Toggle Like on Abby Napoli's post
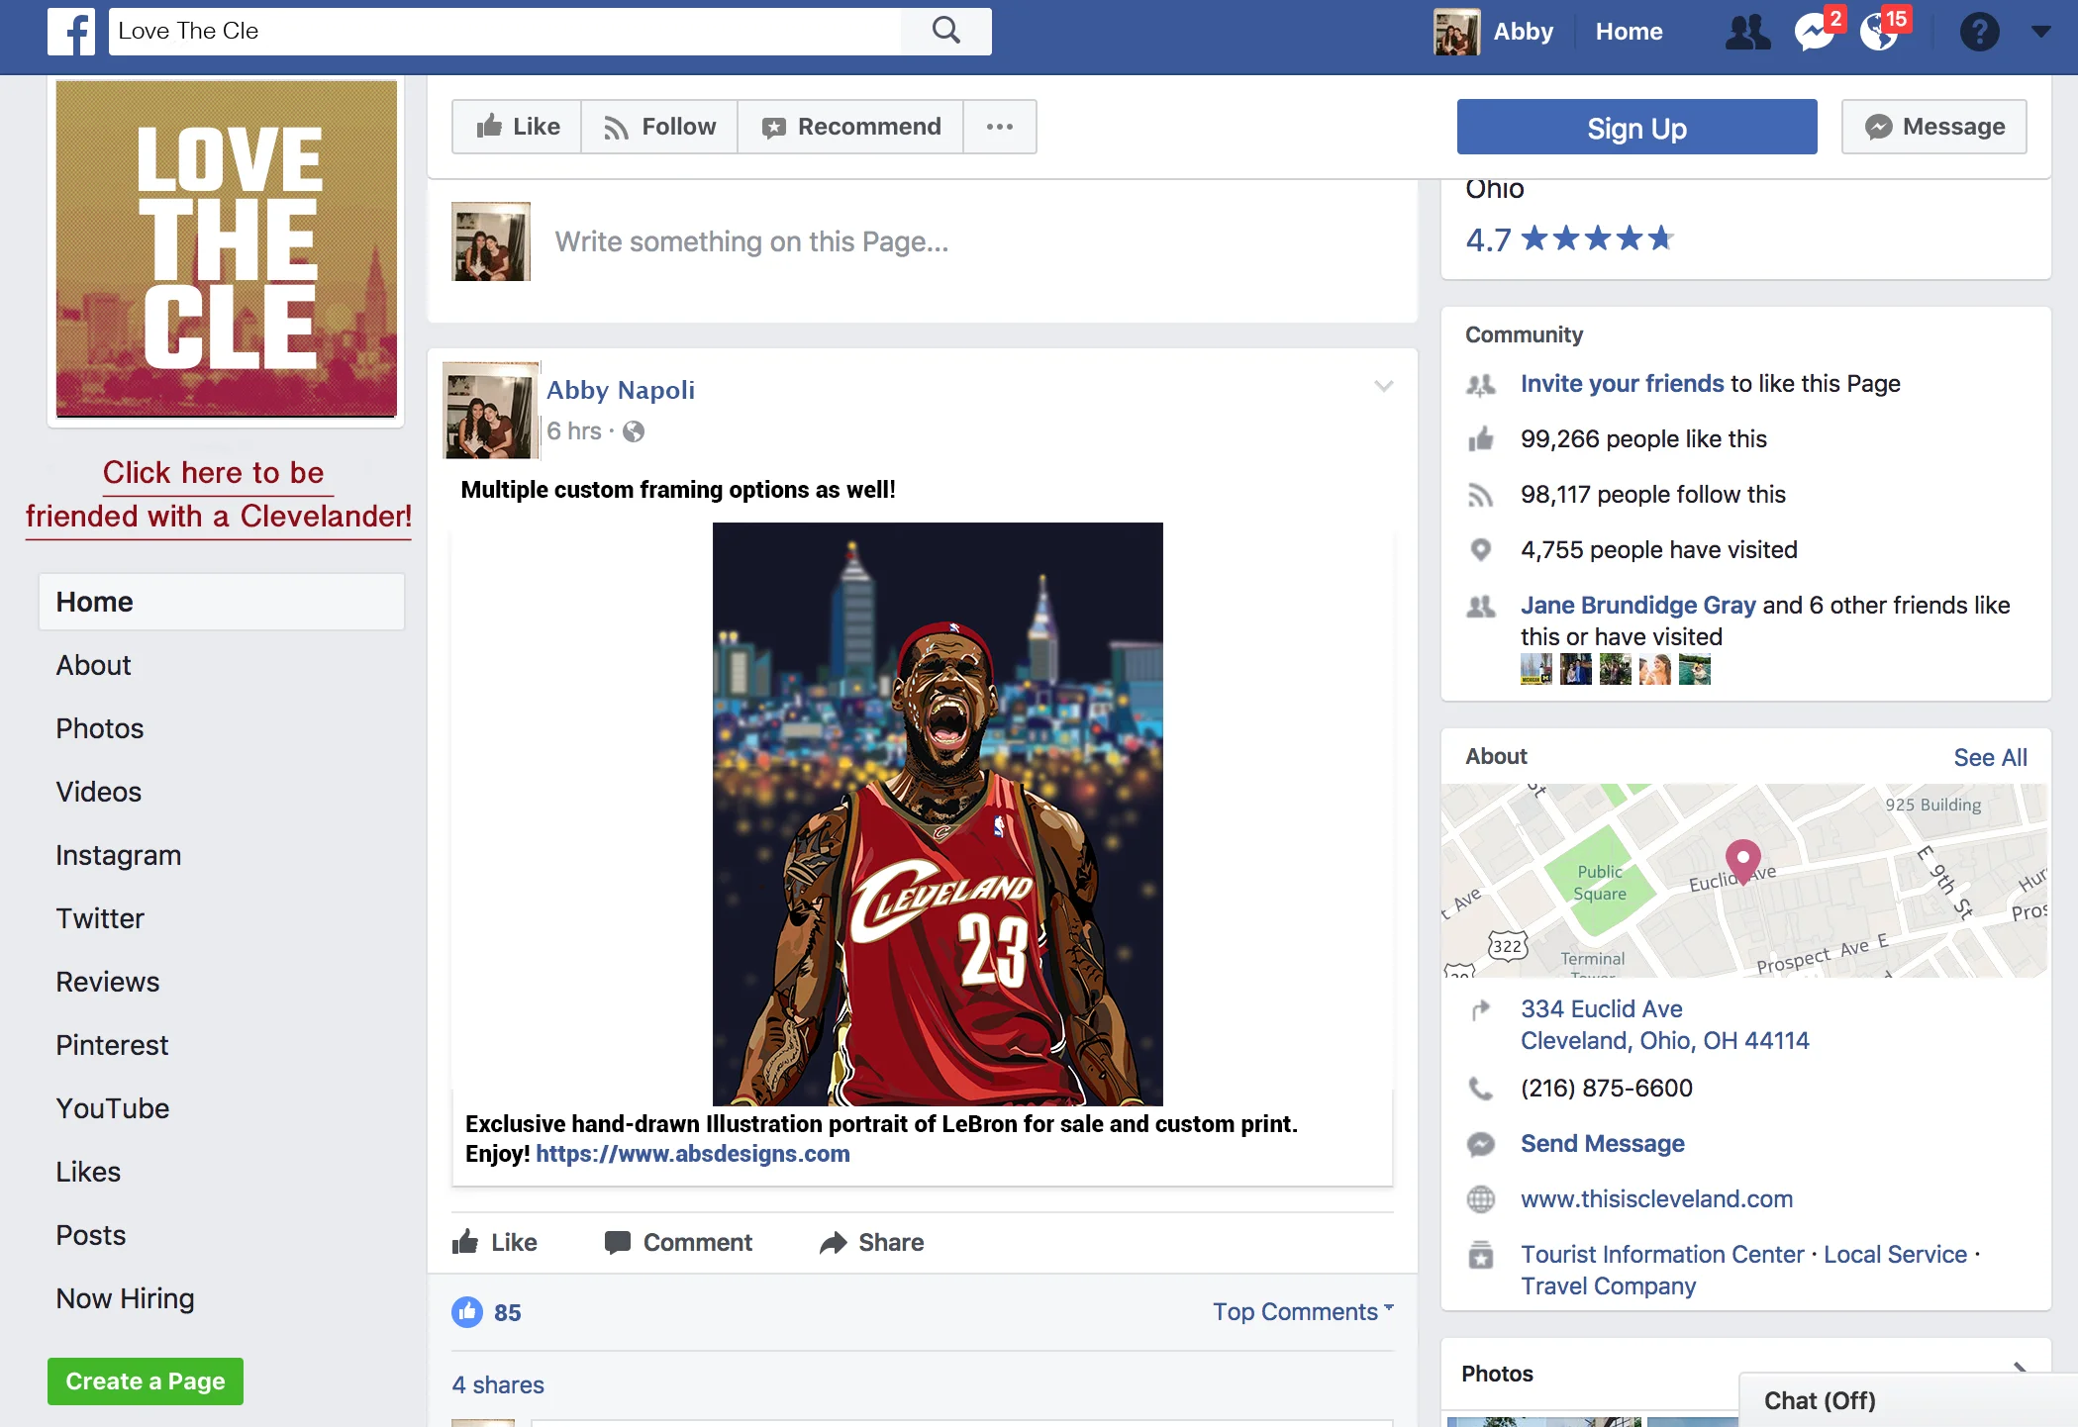The height and width of the screenshot is (1427, 2078). point(495,1242)
